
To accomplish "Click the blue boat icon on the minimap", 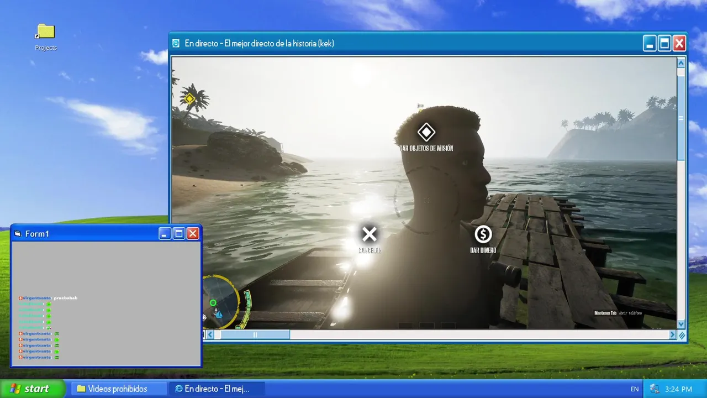I will (x=218, y=314).
